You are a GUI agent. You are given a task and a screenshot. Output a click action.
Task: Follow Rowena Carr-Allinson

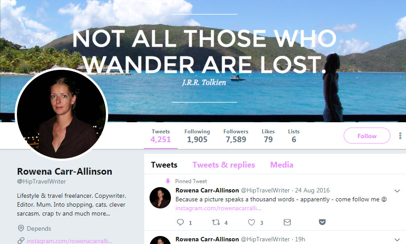367,136
